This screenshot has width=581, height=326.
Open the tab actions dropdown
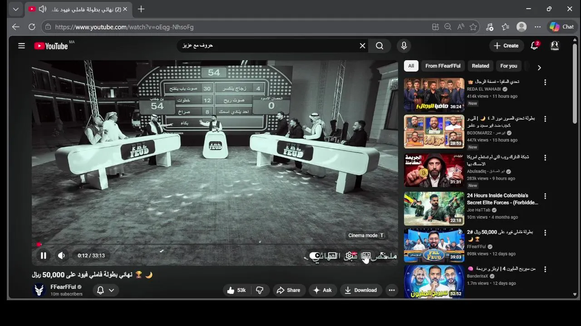15,9
